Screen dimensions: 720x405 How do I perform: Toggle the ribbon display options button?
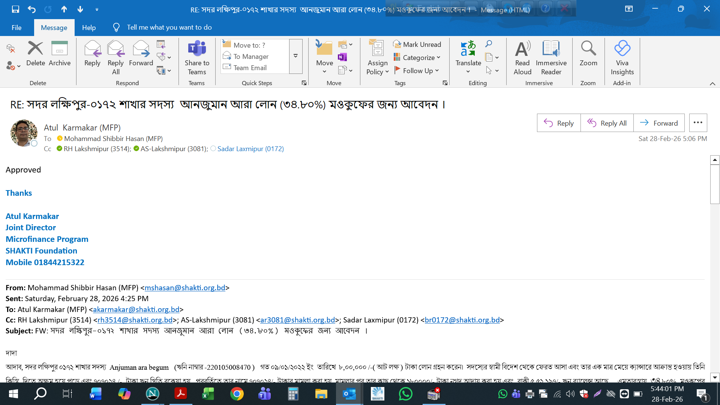click(629, 9)
